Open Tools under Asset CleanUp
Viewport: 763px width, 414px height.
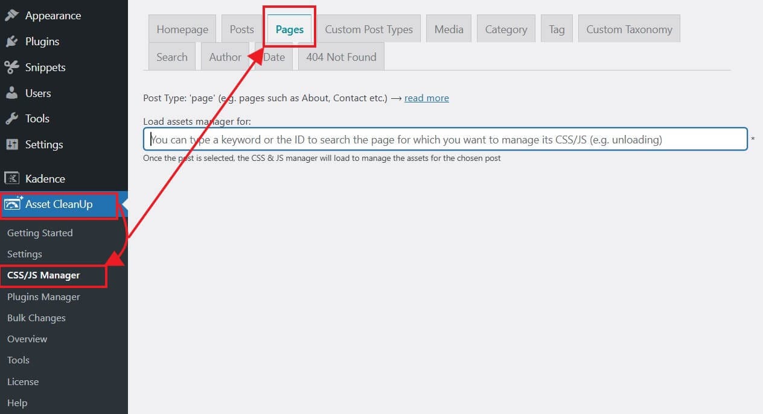(18, 360)
